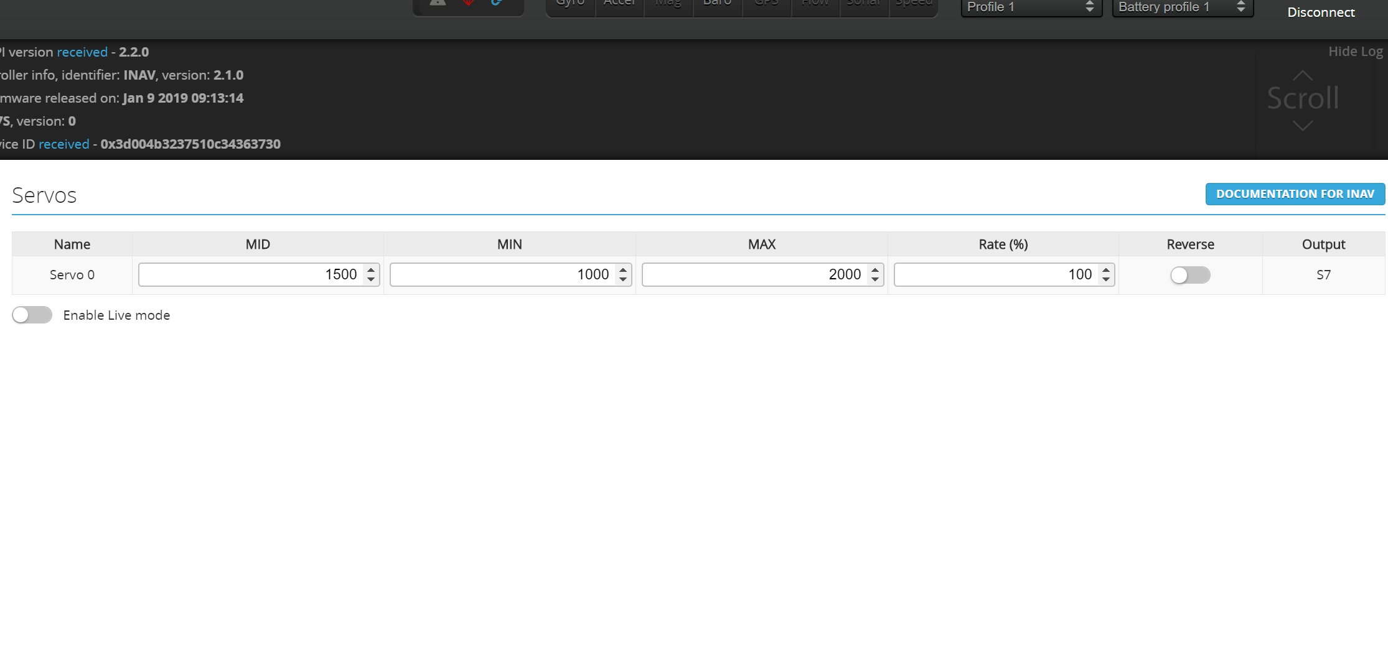The width and height of the screenshot is (1388, 670).
Task: Toggle Reverse for Servo 0
Action: (1190, 274)
